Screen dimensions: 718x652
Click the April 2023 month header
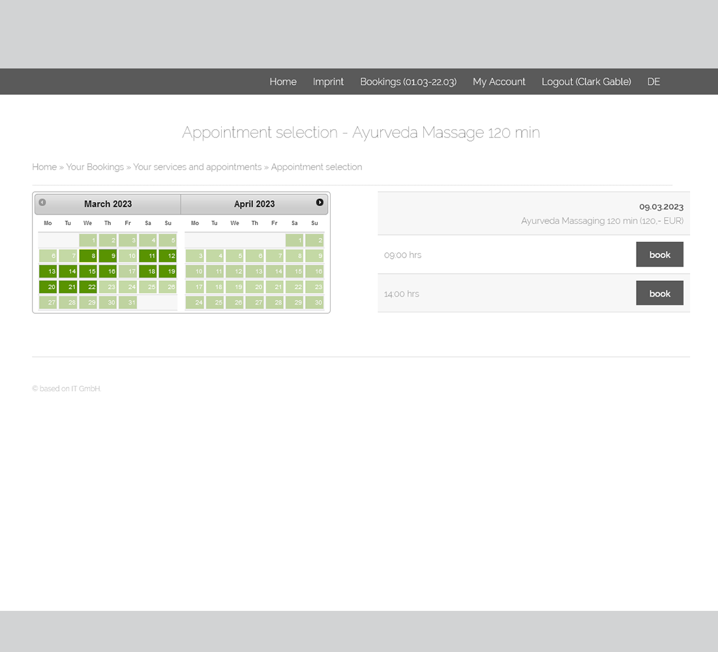(254, 204)
